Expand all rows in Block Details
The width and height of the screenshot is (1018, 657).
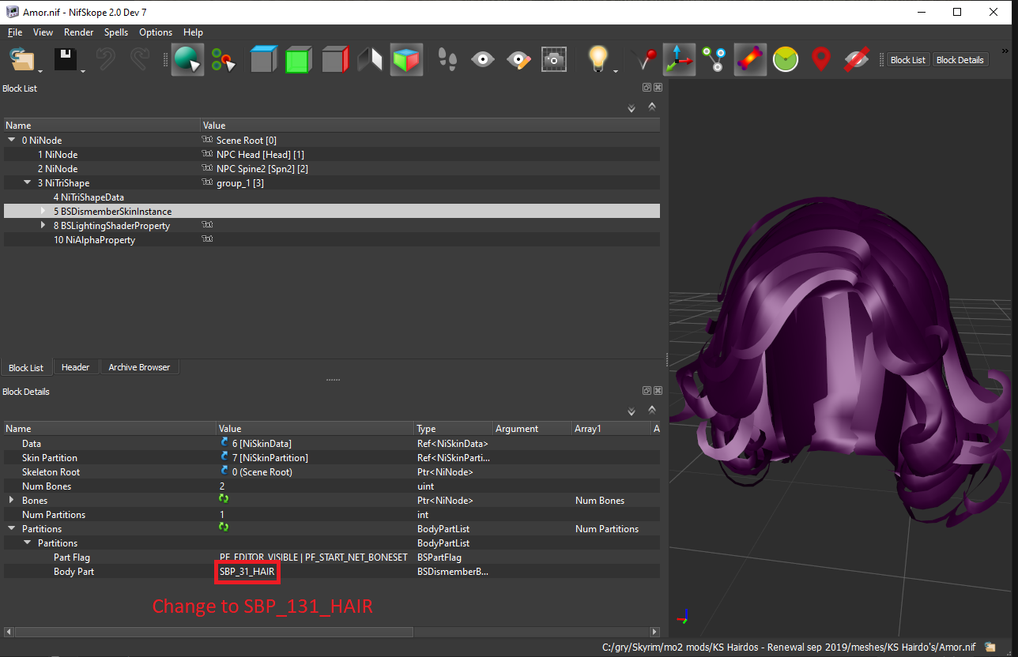(x=632, y=412)
